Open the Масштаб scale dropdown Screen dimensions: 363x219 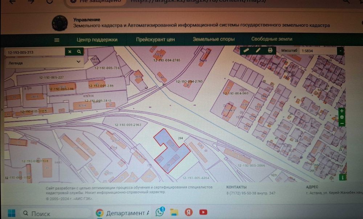[x=340, y=51]
